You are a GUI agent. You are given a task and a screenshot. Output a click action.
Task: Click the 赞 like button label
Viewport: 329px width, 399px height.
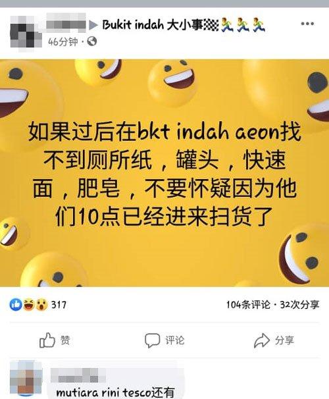[65, 340]
